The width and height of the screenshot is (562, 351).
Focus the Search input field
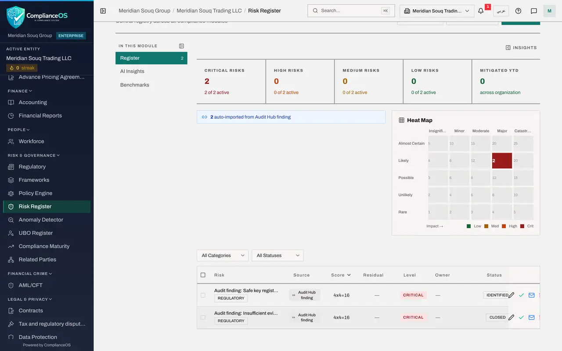pyautogui.click(x=351, y=11)
